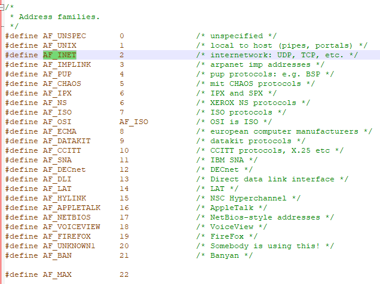The image size is (380, 284).
Task: Click the value 22 of AF_MAX
Action: [124, 274]
